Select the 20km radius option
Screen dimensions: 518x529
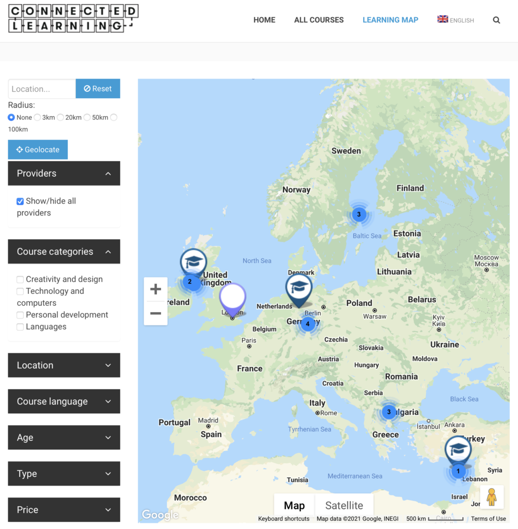[x=60, y=117]
